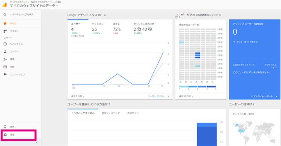Screen dimensions: 281x146
Task: Open the ホーム home icon in sidebar
Action: pyautogui.click(x=5, y=23)
